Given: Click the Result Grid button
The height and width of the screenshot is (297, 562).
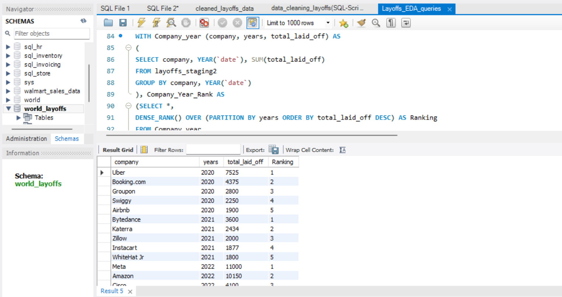Looking at the screenshot, I should pyautogui.click(x=118, y=150).
